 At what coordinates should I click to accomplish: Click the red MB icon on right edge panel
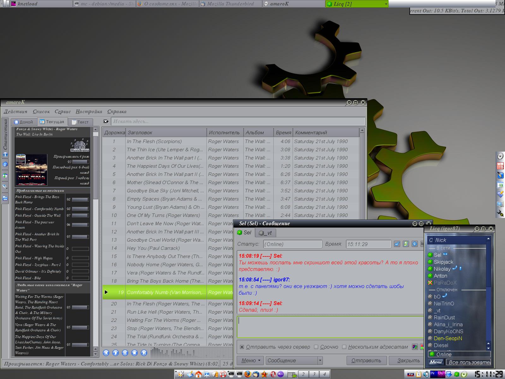[500, 166]
